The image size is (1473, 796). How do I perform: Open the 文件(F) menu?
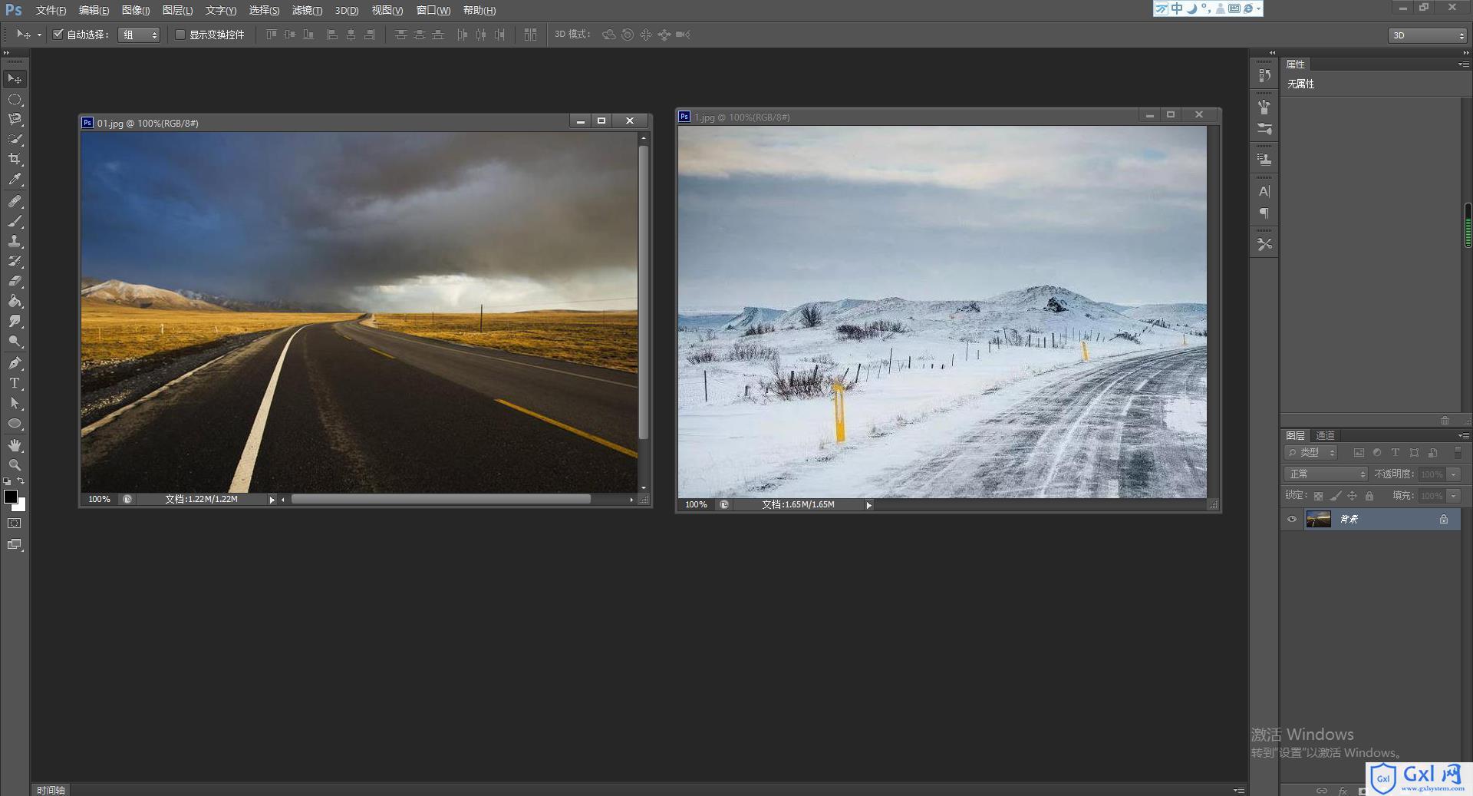51,10
